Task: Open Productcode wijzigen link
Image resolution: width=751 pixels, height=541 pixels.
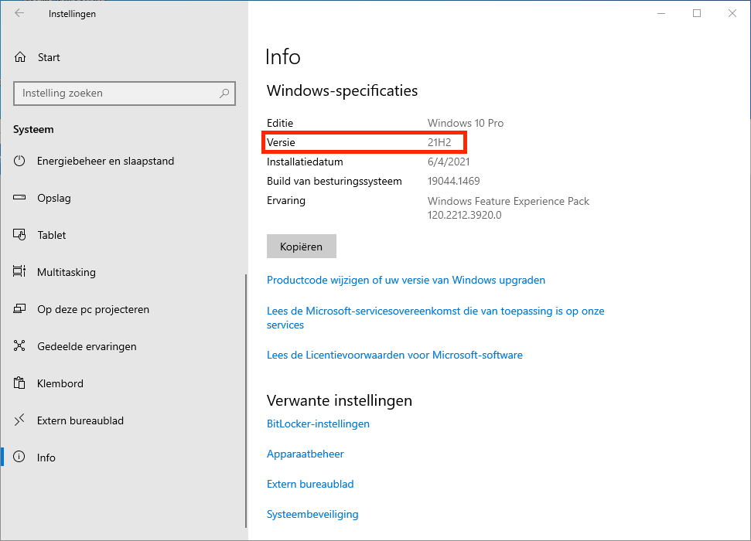Action: coord(405,280)
